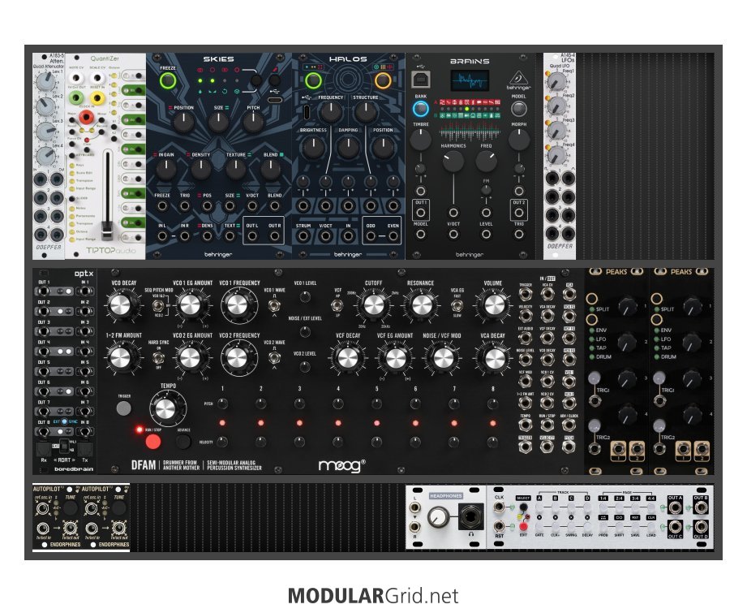Viewport: 747px width, 613px height.
Task: Flip the SEQ PITCH MOD switch on DFAM
Action: [160, 304]
